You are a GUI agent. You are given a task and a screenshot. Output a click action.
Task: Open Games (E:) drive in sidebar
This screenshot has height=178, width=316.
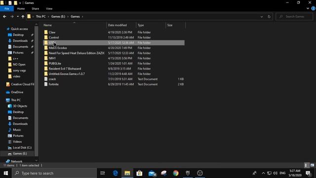pyautogui.click(x=20, y=154)
